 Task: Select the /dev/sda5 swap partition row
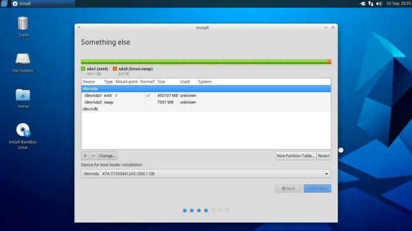[206, 102]
